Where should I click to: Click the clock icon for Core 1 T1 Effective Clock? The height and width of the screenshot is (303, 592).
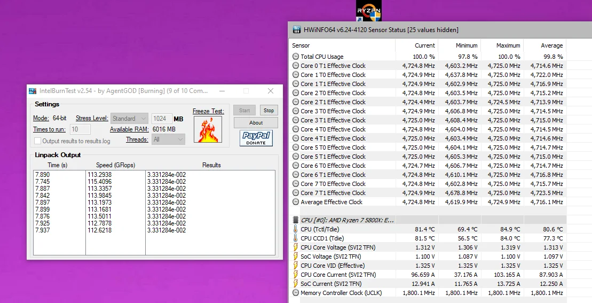pos(296,84)
